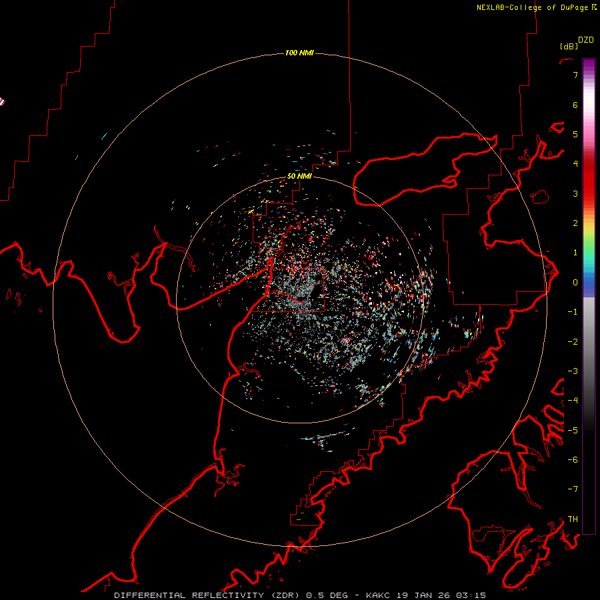
Task: Click the 2 value on the color scale
Action: coord(575,223)
